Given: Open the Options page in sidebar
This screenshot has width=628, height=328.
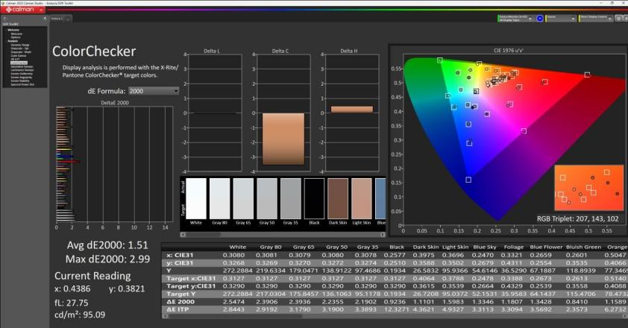Looking at the screenshot, I should [16, 37].
